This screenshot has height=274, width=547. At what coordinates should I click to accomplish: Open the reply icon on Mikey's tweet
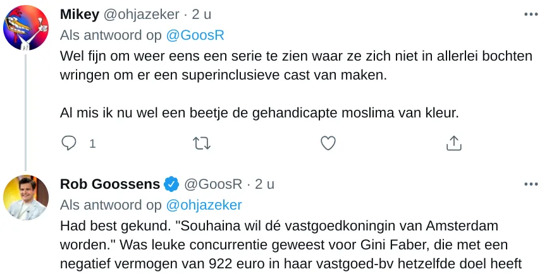(69, 143)
